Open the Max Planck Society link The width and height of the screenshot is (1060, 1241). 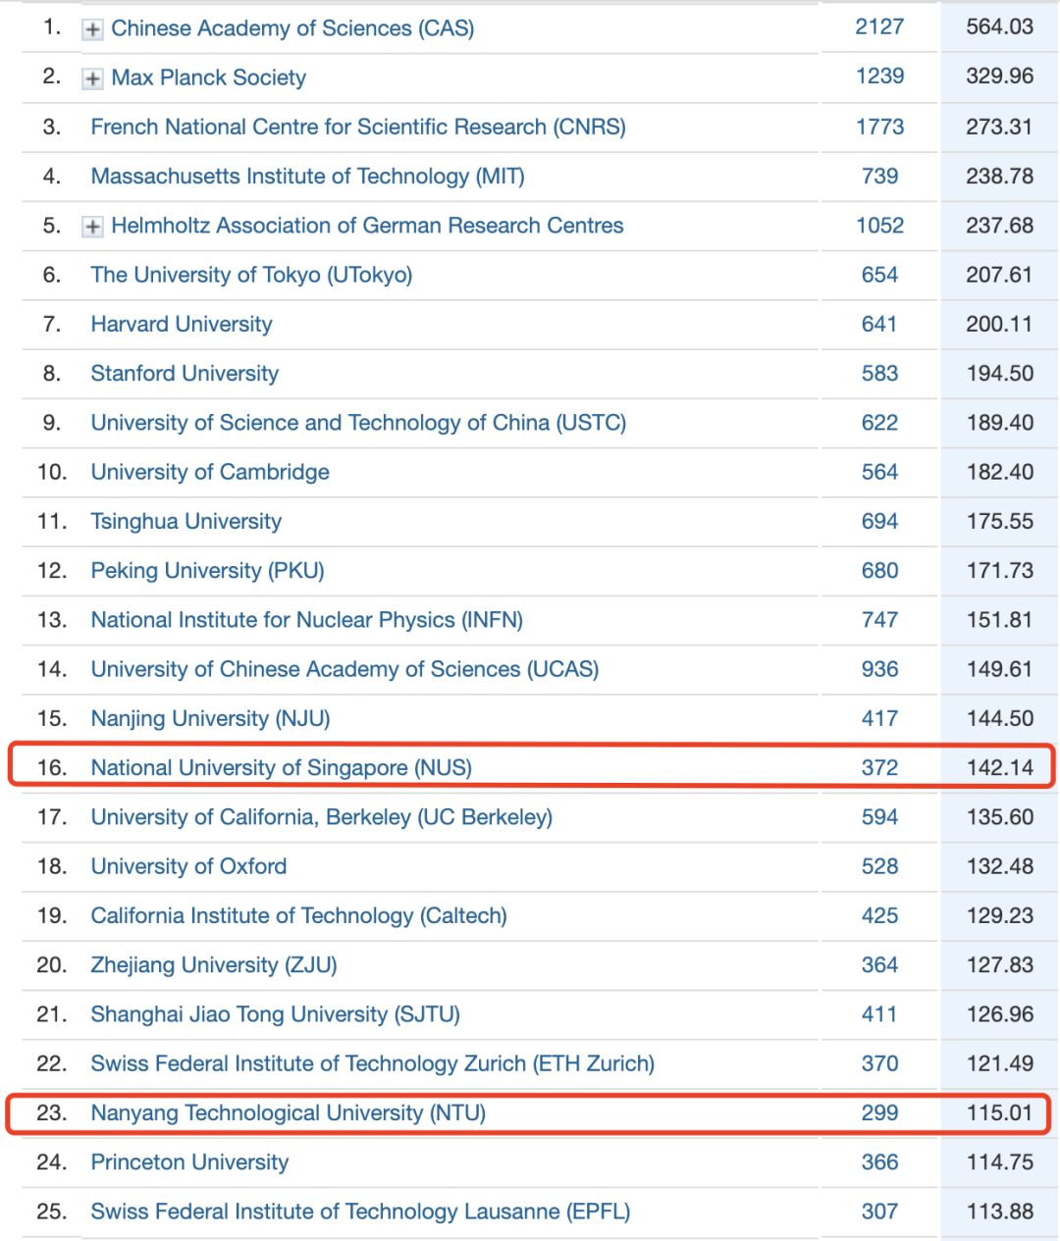coord(208,78)
